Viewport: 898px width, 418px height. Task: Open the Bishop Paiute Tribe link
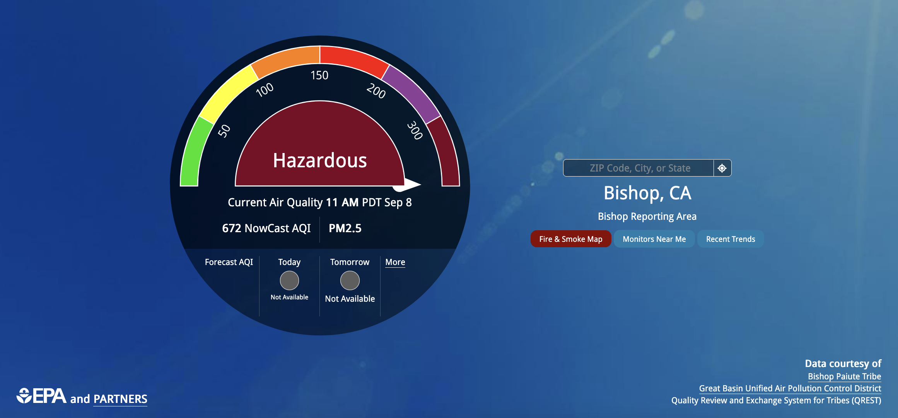(844, 376)
